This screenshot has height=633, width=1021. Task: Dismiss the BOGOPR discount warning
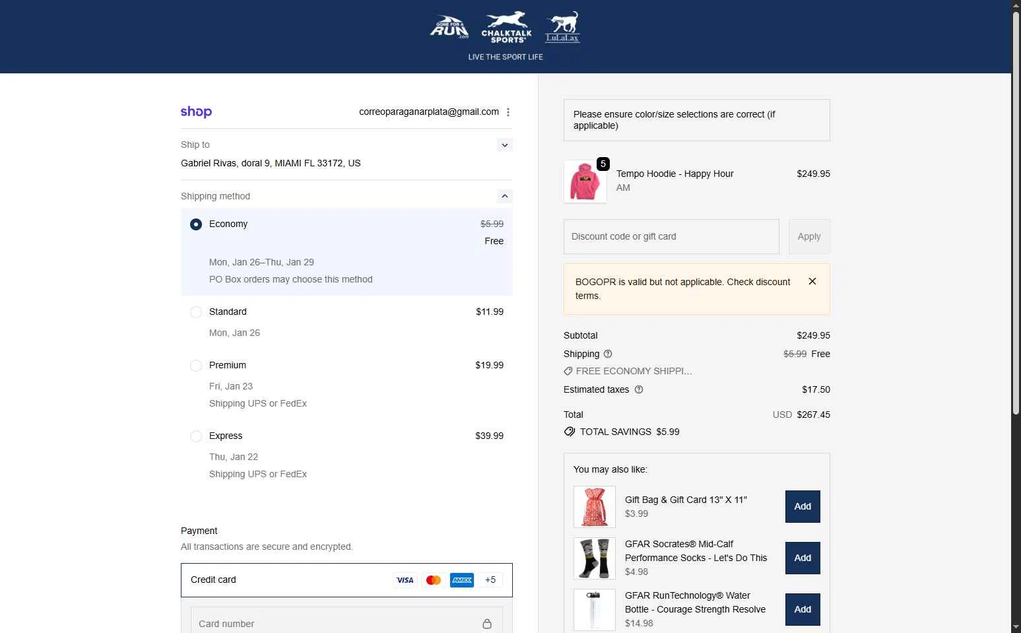pyautogui.click(x=812, y=281)
